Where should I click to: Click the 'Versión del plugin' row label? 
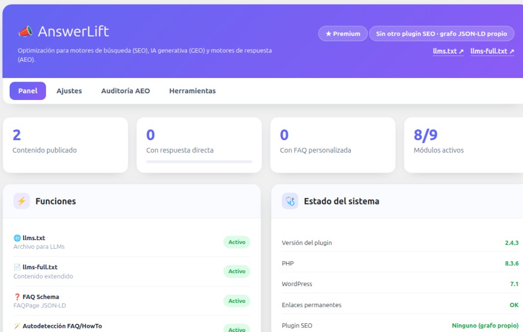pyautogui.click(x=307, y=243)
